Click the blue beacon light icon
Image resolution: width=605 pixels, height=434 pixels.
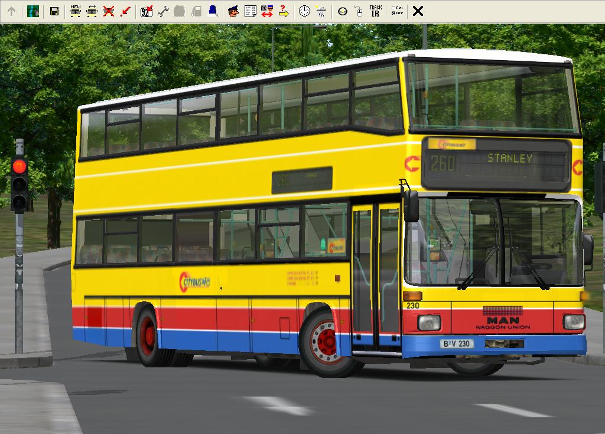[213, 11]
